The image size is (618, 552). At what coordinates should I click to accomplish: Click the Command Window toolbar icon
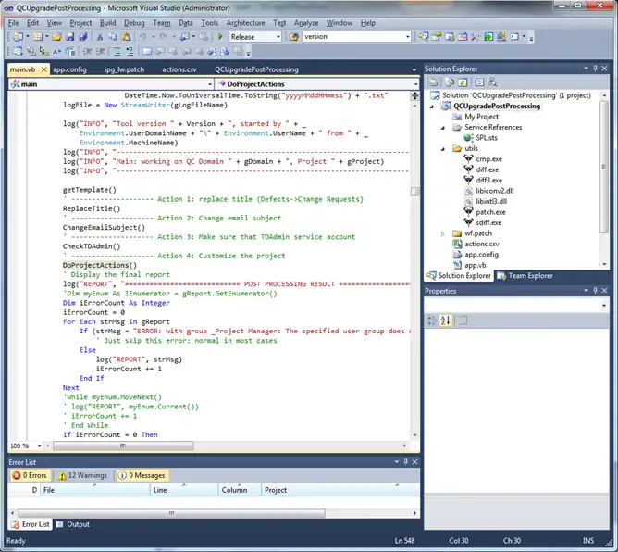click(x=514, y=37)
